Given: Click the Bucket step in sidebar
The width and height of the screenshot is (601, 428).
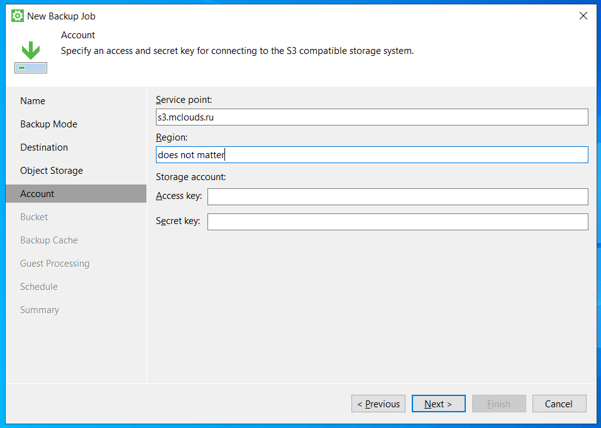Looking at the screenshot, I should (34, 217).
